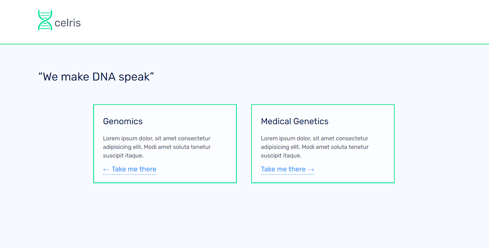Click the Lorem ipsum text in the Medical Genetics card

(315, 143)
